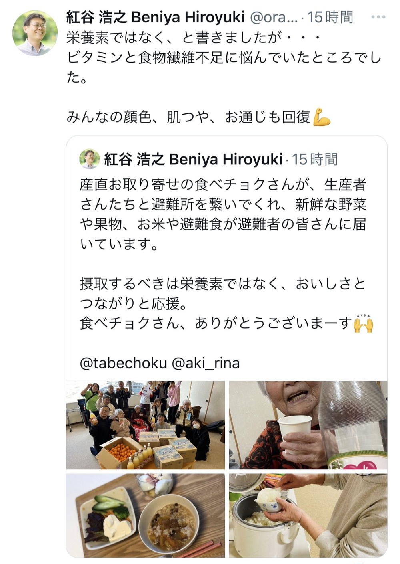The width and height of the screenshot is (400, 564).
Task: Open quoted tweet's author name
Action: tap(194, 159)
